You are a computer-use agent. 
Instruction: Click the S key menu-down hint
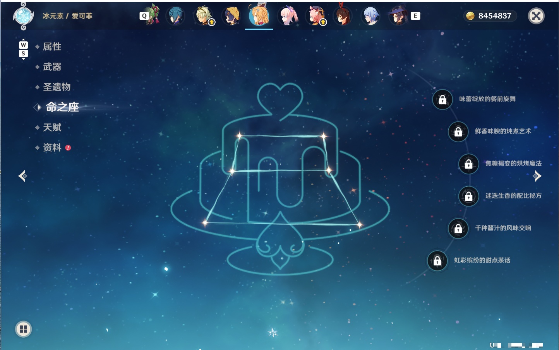pos(23,54)
